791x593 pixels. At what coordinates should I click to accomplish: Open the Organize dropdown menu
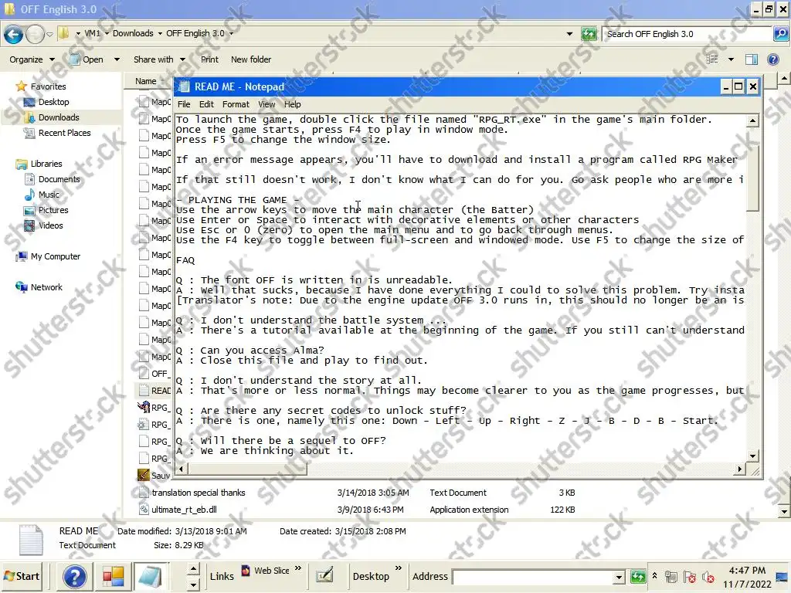32,59
